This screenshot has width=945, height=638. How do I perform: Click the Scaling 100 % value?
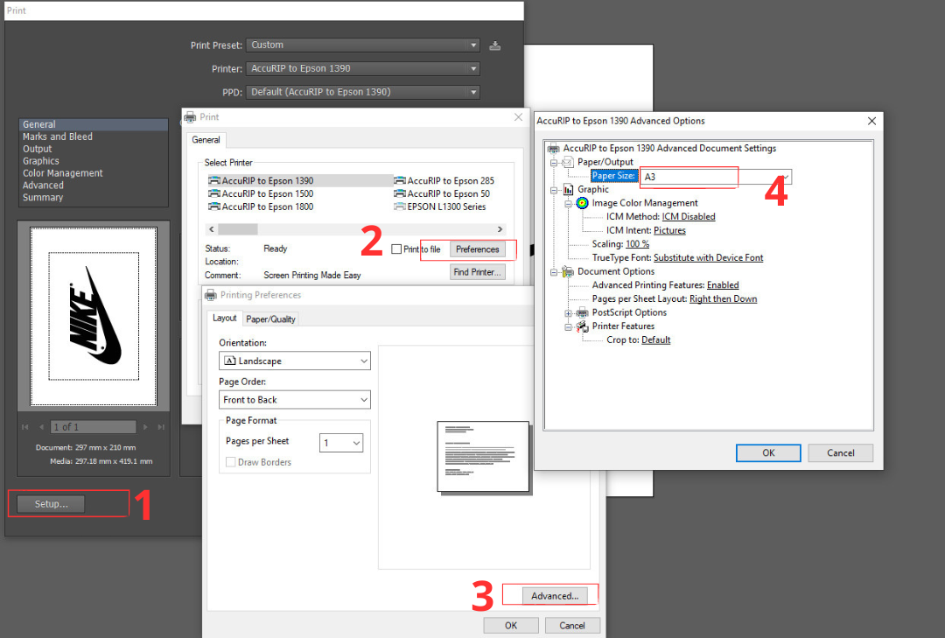[x=637, y=244]
